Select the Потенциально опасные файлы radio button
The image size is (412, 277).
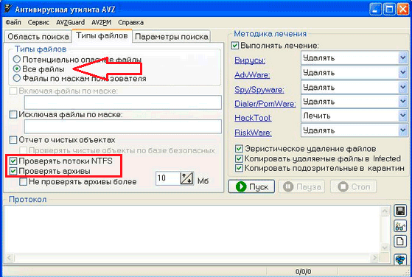click(x=16, y=60)
